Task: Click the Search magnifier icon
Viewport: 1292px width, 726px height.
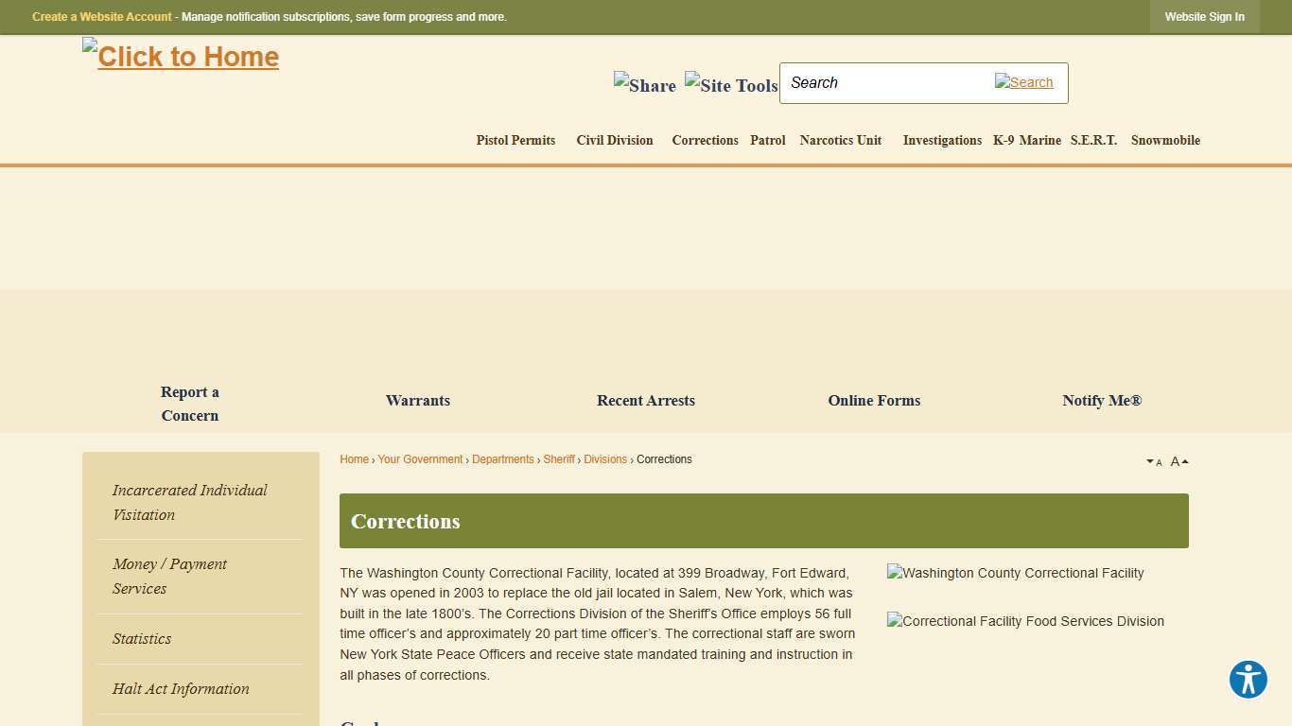Action: (x=1024, y=82)
